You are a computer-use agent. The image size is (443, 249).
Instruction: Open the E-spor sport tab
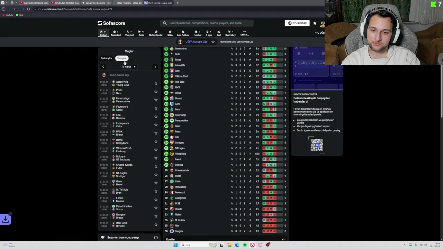coord(209,33)
